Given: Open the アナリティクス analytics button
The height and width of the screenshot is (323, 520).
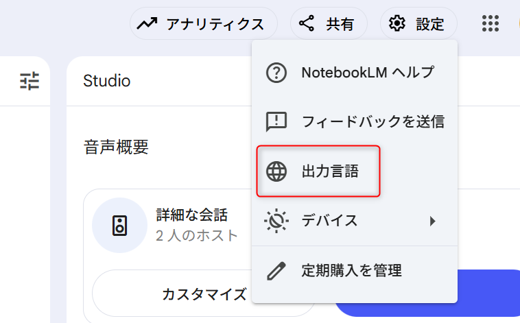Looking at the screenshot, I should click(x=203, y=24).
